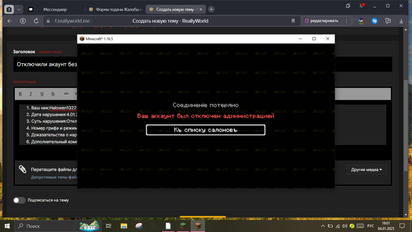Minimize the Minecraft 1.16.5 window
The image size is (412, 232).
click(x=300, y=39)
